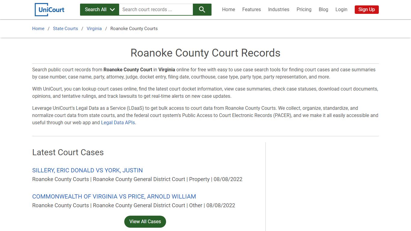The height and width of the screenshot is (231, 411).
Task: Open the Features menu item
Action: (x=252, y=10)
